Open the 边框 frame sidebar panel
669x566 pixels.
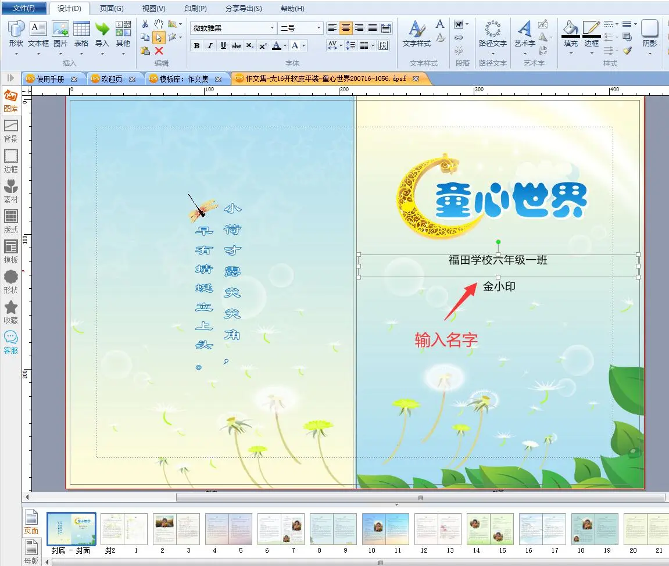click(10, 161)
